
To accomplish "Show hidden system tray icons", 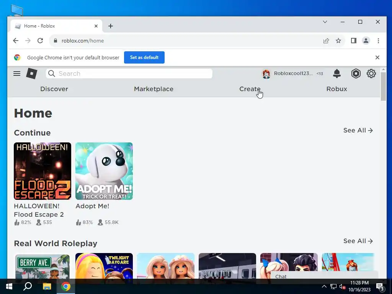I will point(324,286).
